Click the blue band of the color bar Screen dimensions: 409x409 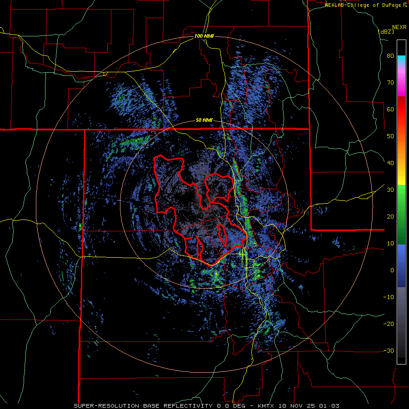coord(401,266)
